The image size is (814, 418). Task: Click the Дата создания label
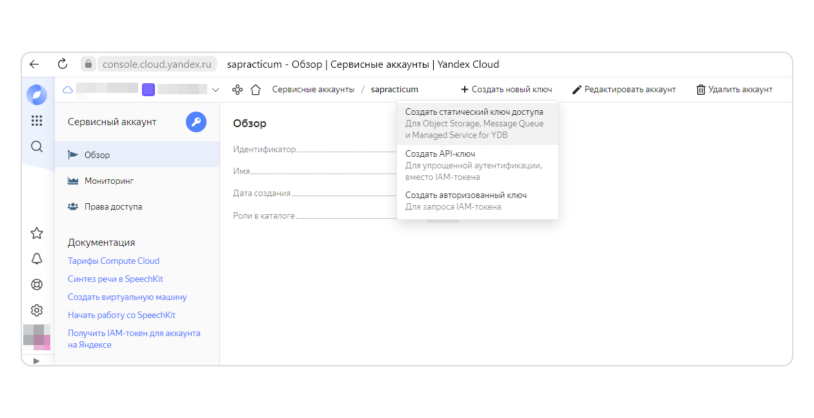pyautogui.click(x=262, y=193)
